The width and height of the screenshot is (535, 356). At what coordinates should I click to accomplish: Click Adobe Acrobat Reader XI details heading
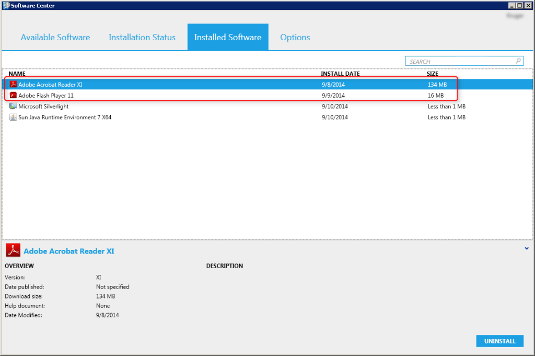[x=69, y=251]
